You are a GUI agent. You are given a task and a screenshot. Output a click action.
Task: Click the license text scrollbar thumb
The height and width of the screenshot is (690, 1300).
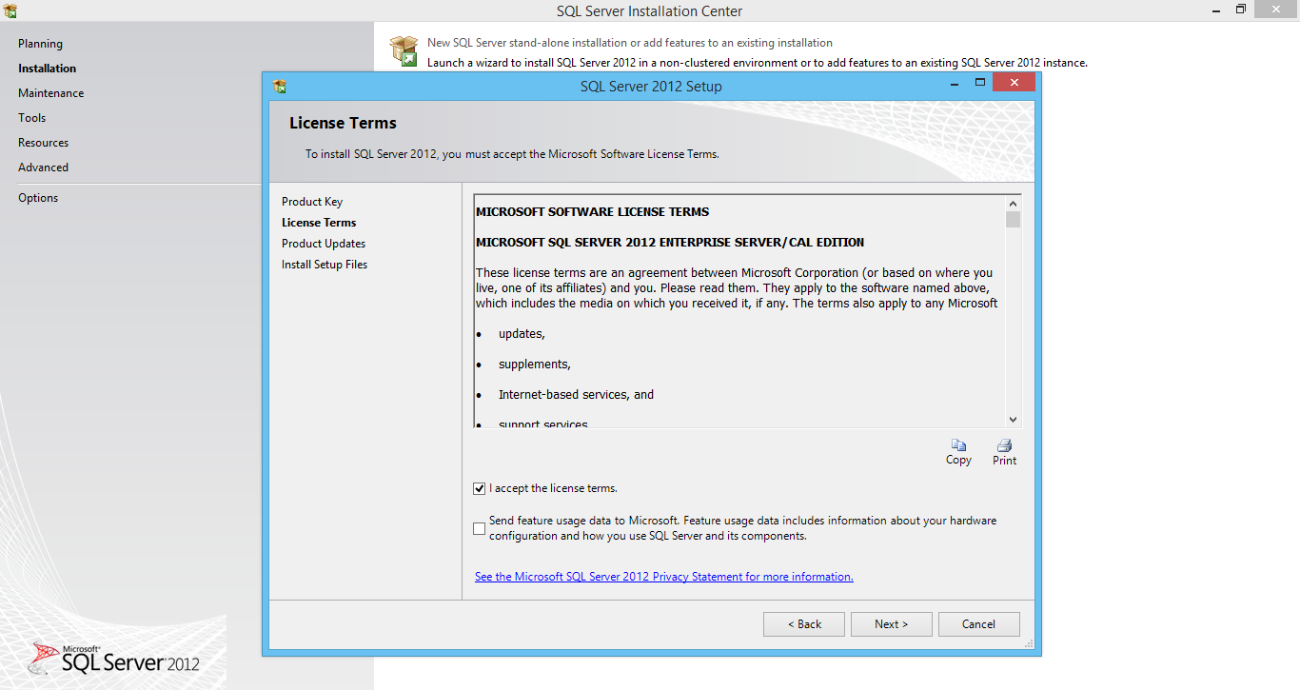click(1013, 220)
